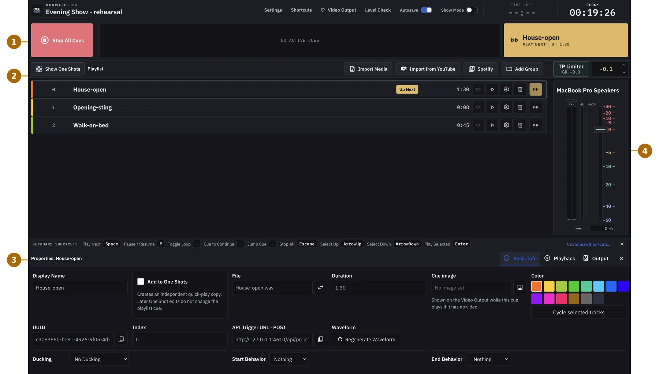Viewport: 659px width, 374px height.
Task: Click Show One Shots button
Action: point(58,69)
